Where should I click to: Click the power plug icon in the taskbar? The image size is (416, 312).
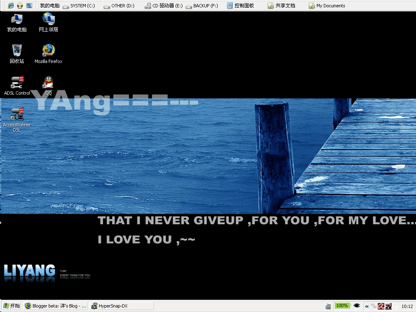pyautogui.click(x=357, y=305)
